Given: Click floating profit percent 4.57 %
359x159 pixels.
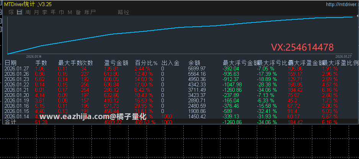Looking at the screenshot, I should (330, 84).
